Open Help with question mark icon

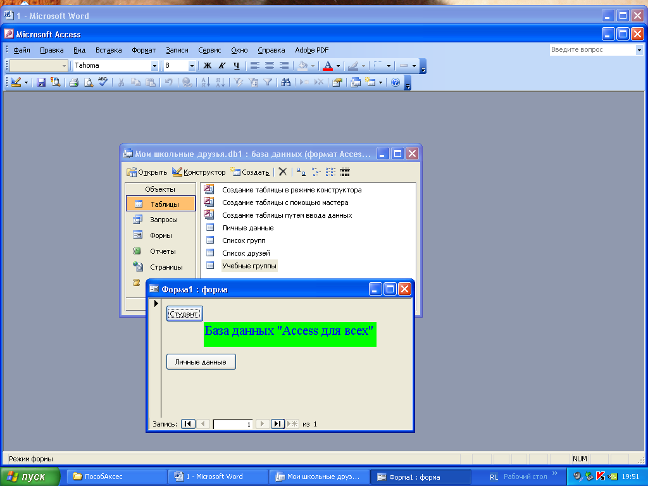[396, 82]
